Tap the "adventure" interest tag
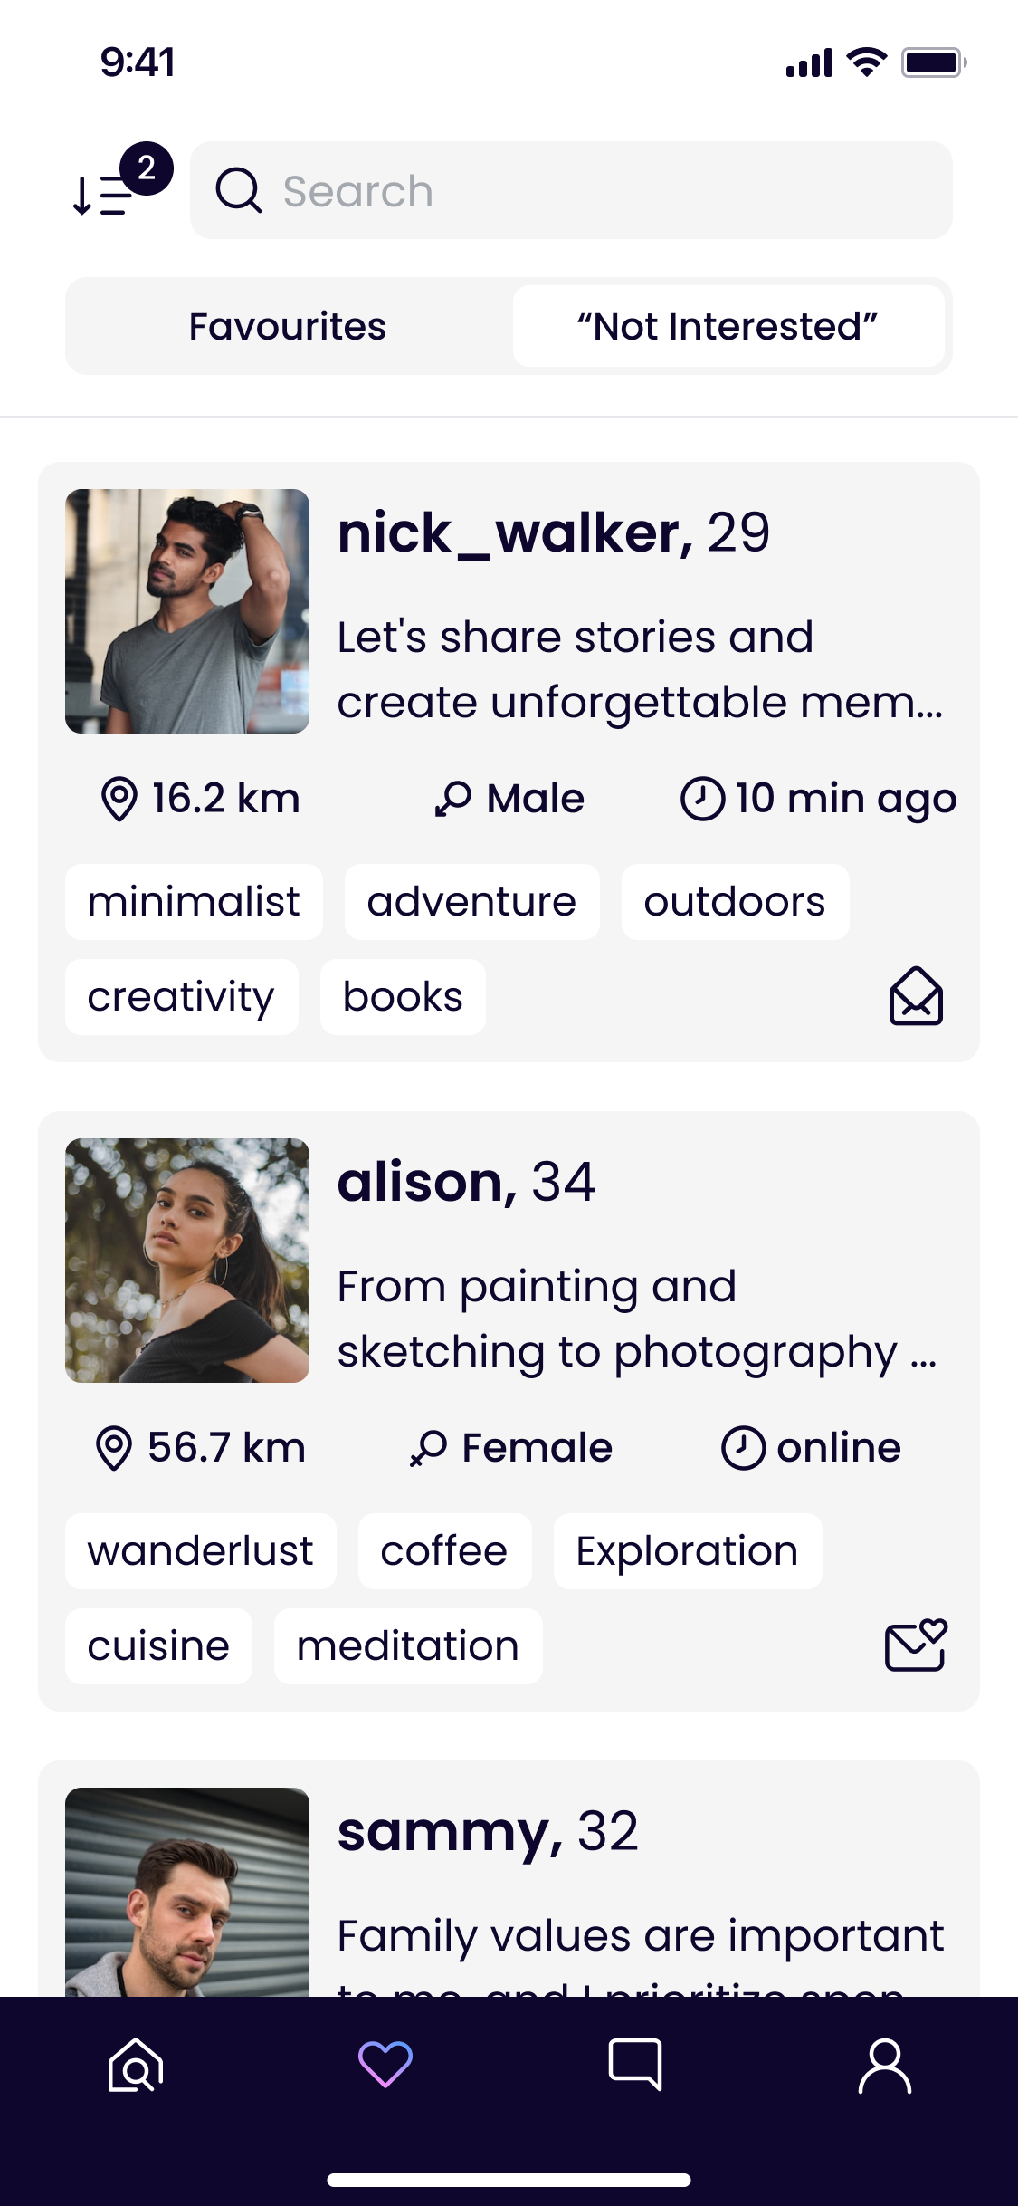The width and height of the screenshot is (1018, 2206). pyautogui.click(x=471, y=902)
